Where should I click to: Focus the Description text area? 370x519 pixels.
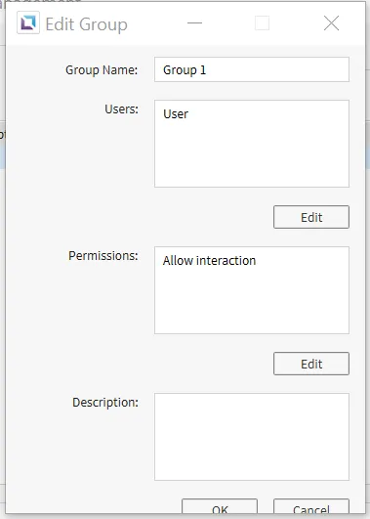tap(252, 437)
